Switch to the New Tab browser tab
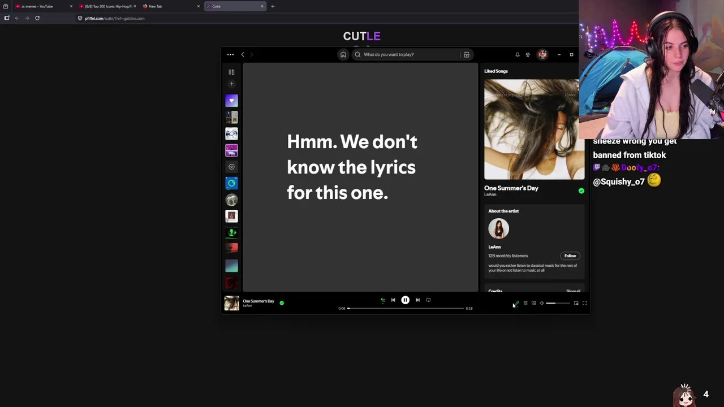 point(170,6)
